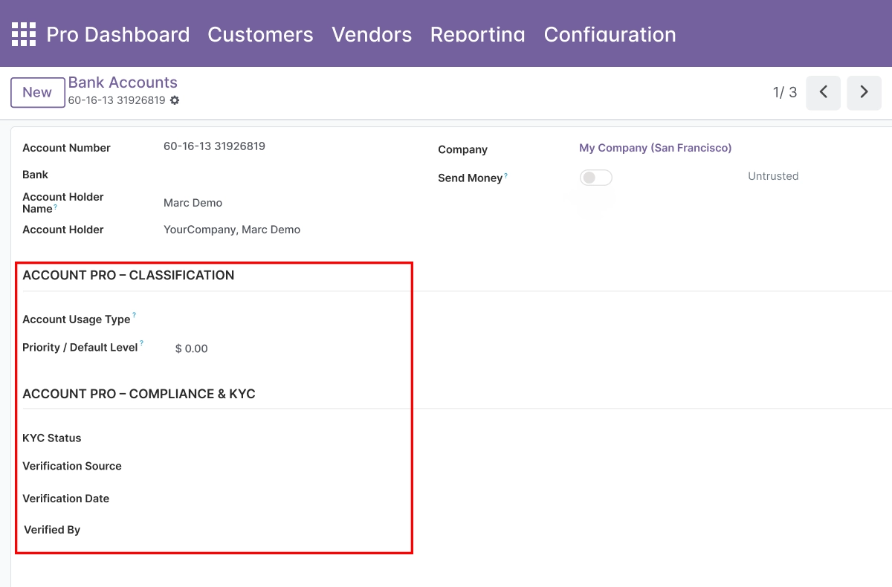
Task: Click the Verification Date field
Action: point(286,499)
